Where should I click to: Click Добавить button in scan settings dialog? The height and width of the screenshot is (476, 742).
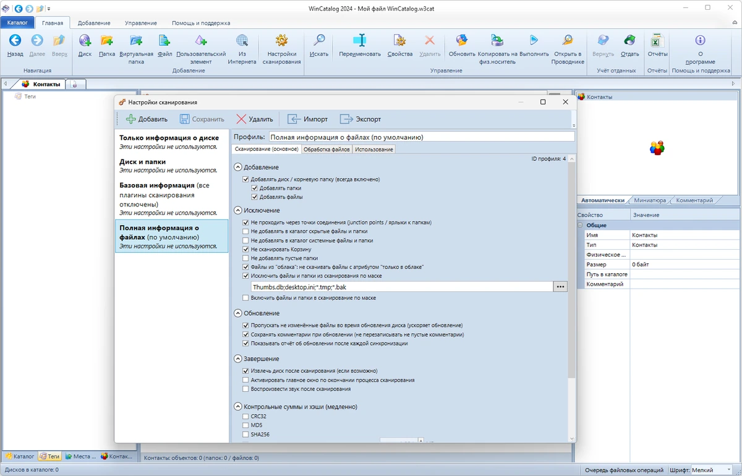tap(147, 119)
